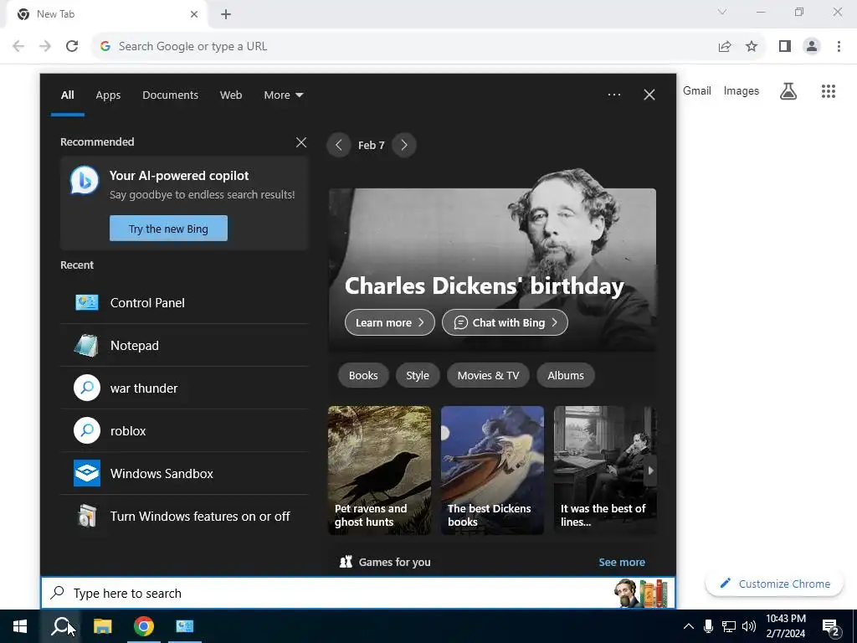Open the Windows Start menu
857x643 pixels.
20,626
